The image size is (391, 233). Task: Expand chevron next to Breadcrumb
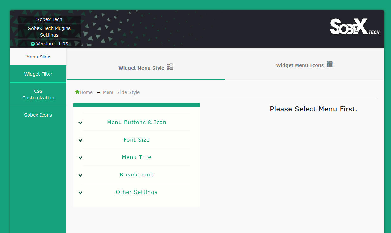(x=81, y=175)
